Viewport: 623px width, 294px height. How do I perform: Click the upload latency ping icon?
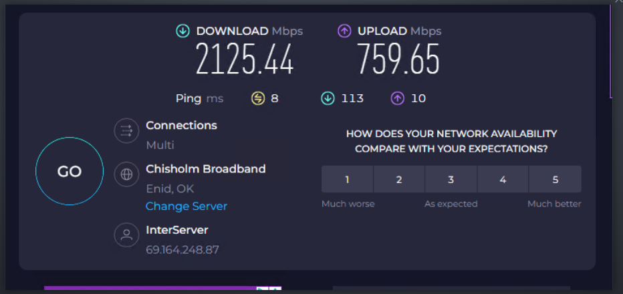[398, 99]
